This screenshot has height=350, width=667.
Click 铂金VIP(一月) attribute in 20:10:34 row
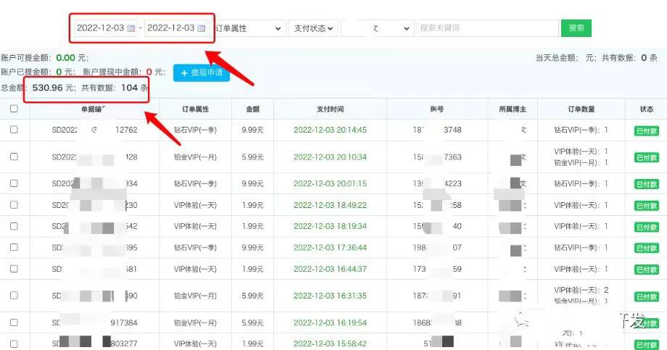click(x=195, y=157)
